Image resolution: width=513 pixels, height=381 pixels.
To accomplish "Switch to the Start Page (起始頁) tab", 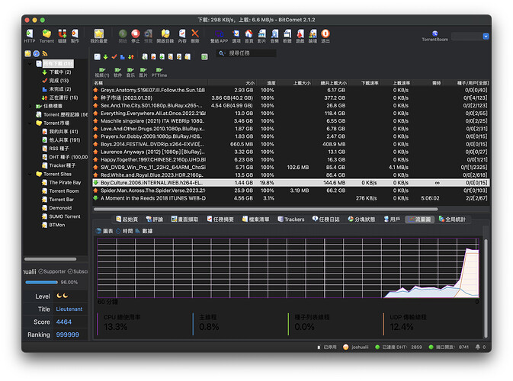I will [127, 219].
